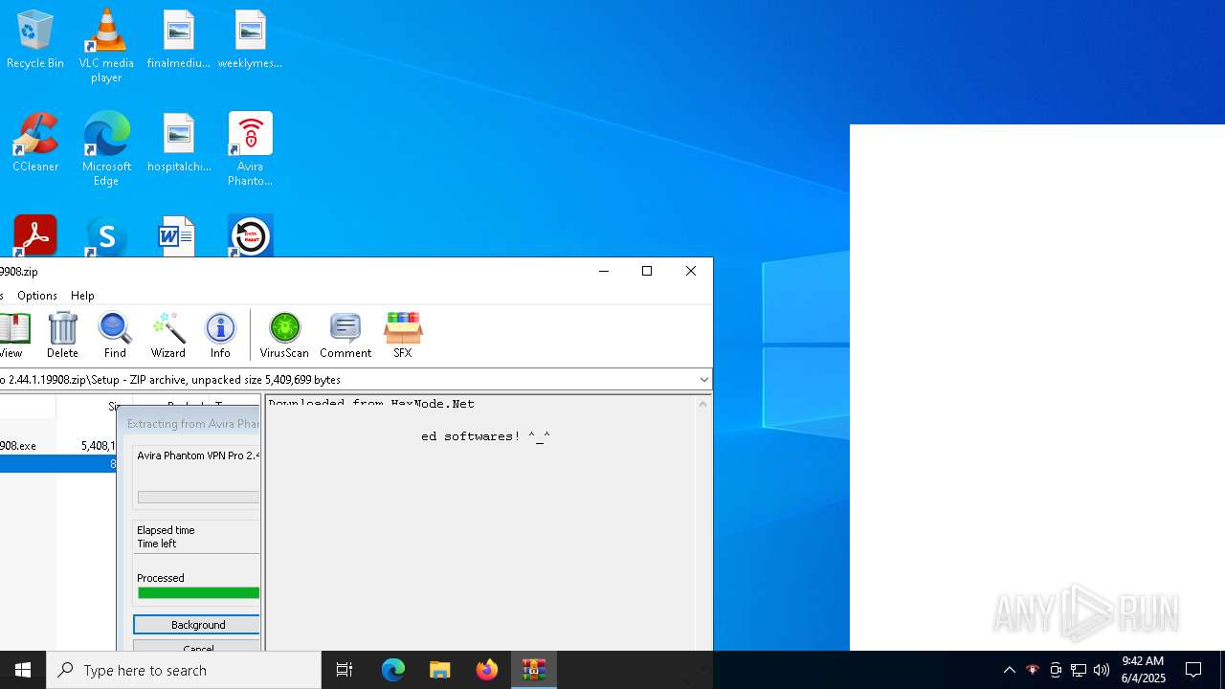Open Skype desktop shortcut

[106, 235]
